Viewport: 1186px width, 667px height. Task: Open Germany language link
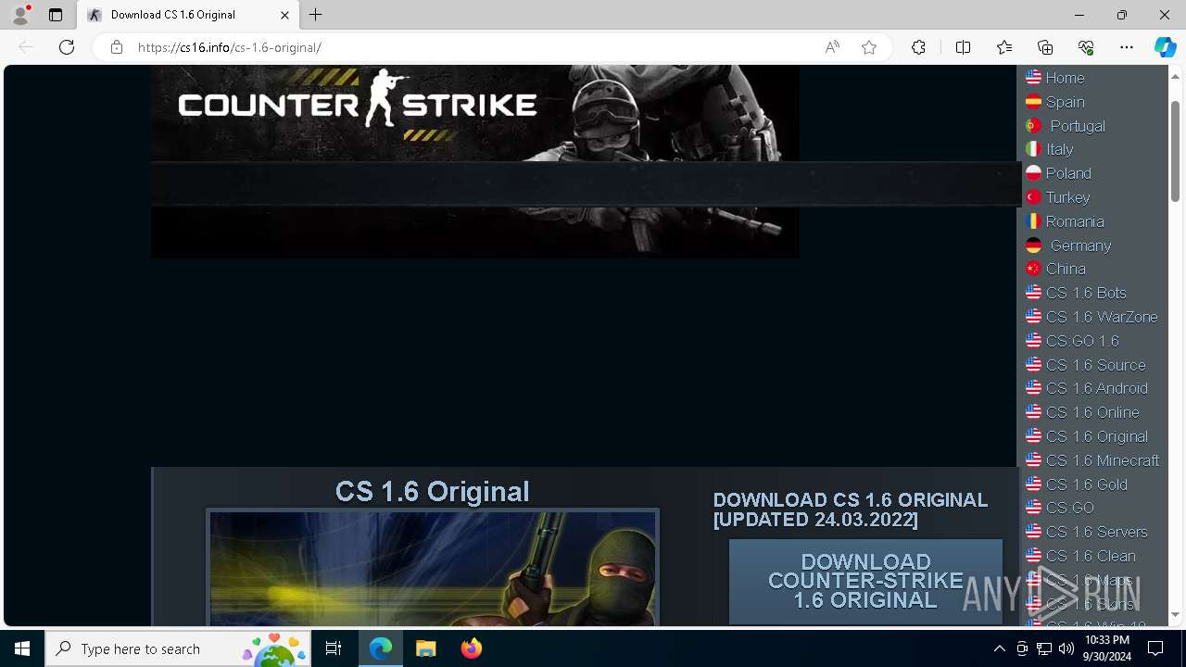click(x=1080, y=245)
